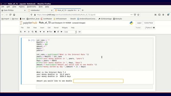Click the Jupyterhub logo
171x96 pixels.
coord(29,23)
